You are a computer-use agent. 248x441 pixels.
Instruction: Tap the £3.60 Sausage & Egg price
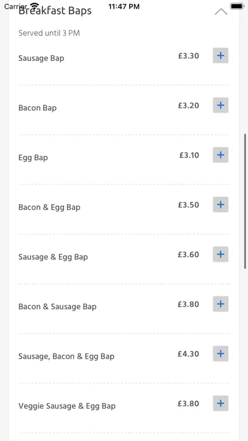(188, 255)
